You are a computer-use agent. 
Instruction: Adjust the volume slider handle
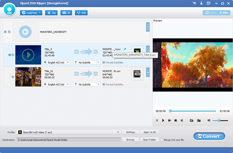pos(219,120)
